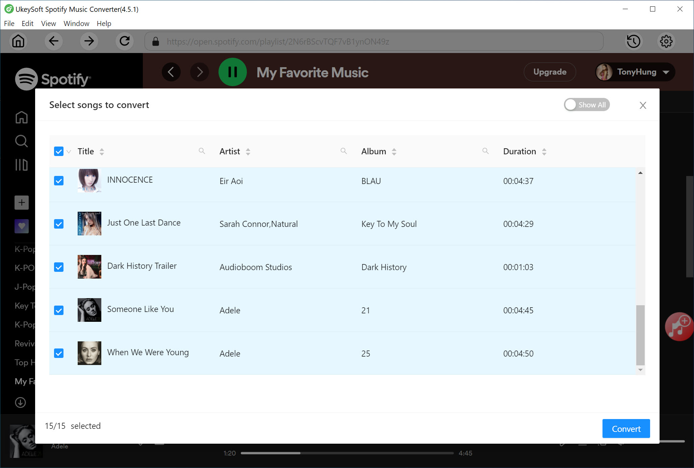
Task: Open the Help menu
Action: pos(103,23)
